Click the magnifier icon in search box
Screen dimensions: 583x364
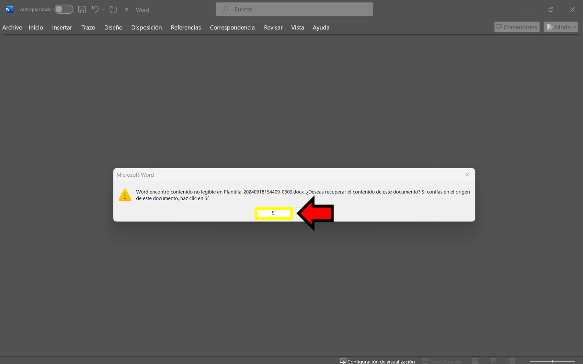point(225,9)
